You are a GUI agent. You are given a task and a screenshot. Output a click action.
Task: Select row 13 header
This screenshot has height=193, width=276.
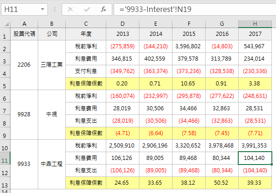(x=5, y=183)
